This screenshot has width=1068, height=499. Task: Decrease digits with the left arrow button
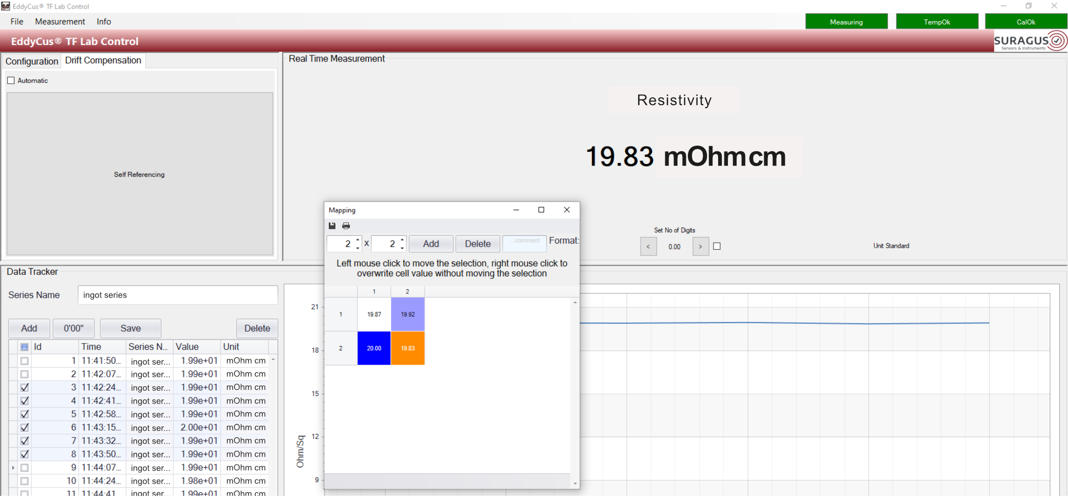pos(648,247)
